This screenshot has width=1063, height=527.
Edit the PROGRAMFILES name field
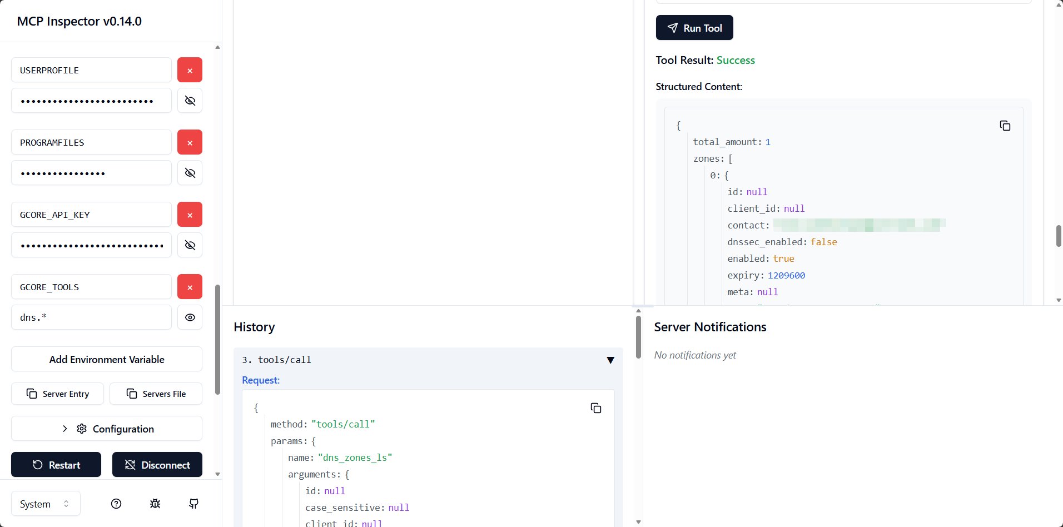point(91,142)
